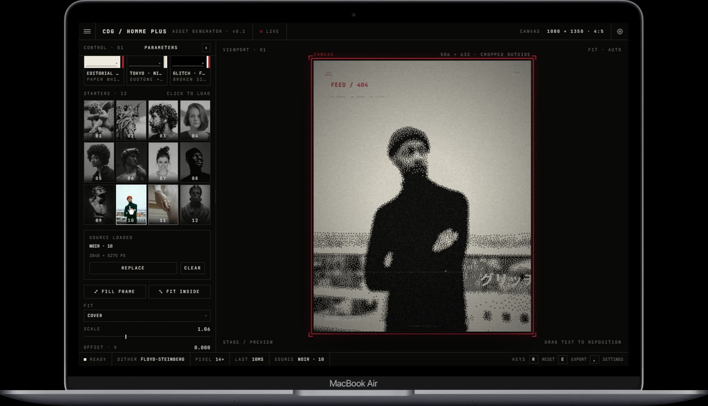Click the FILL FRAME button
Viewport: 708px width, 406px height.
point(115,291)
